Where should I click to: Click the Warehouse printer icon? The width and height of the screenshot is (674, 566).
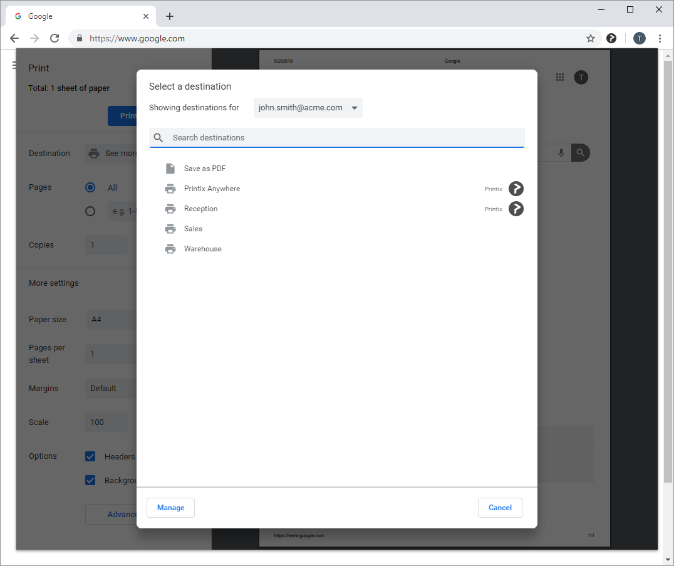pos(170,249)
